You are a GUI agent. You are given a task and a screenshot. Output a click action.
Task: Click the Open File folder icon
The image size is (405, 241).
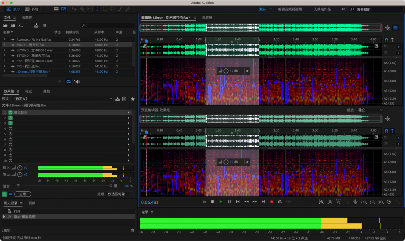(5, 26)
